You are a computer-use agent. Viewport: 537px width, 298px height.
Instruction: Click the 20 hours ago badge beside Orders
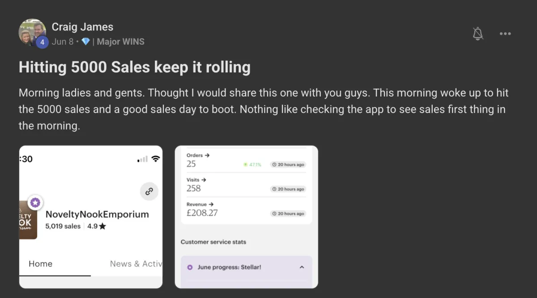pos(288,164)
